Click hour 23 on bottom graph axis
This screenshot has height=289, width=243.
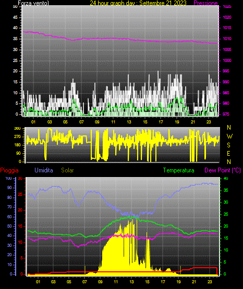pyautogui.click(x=210, y=282)
